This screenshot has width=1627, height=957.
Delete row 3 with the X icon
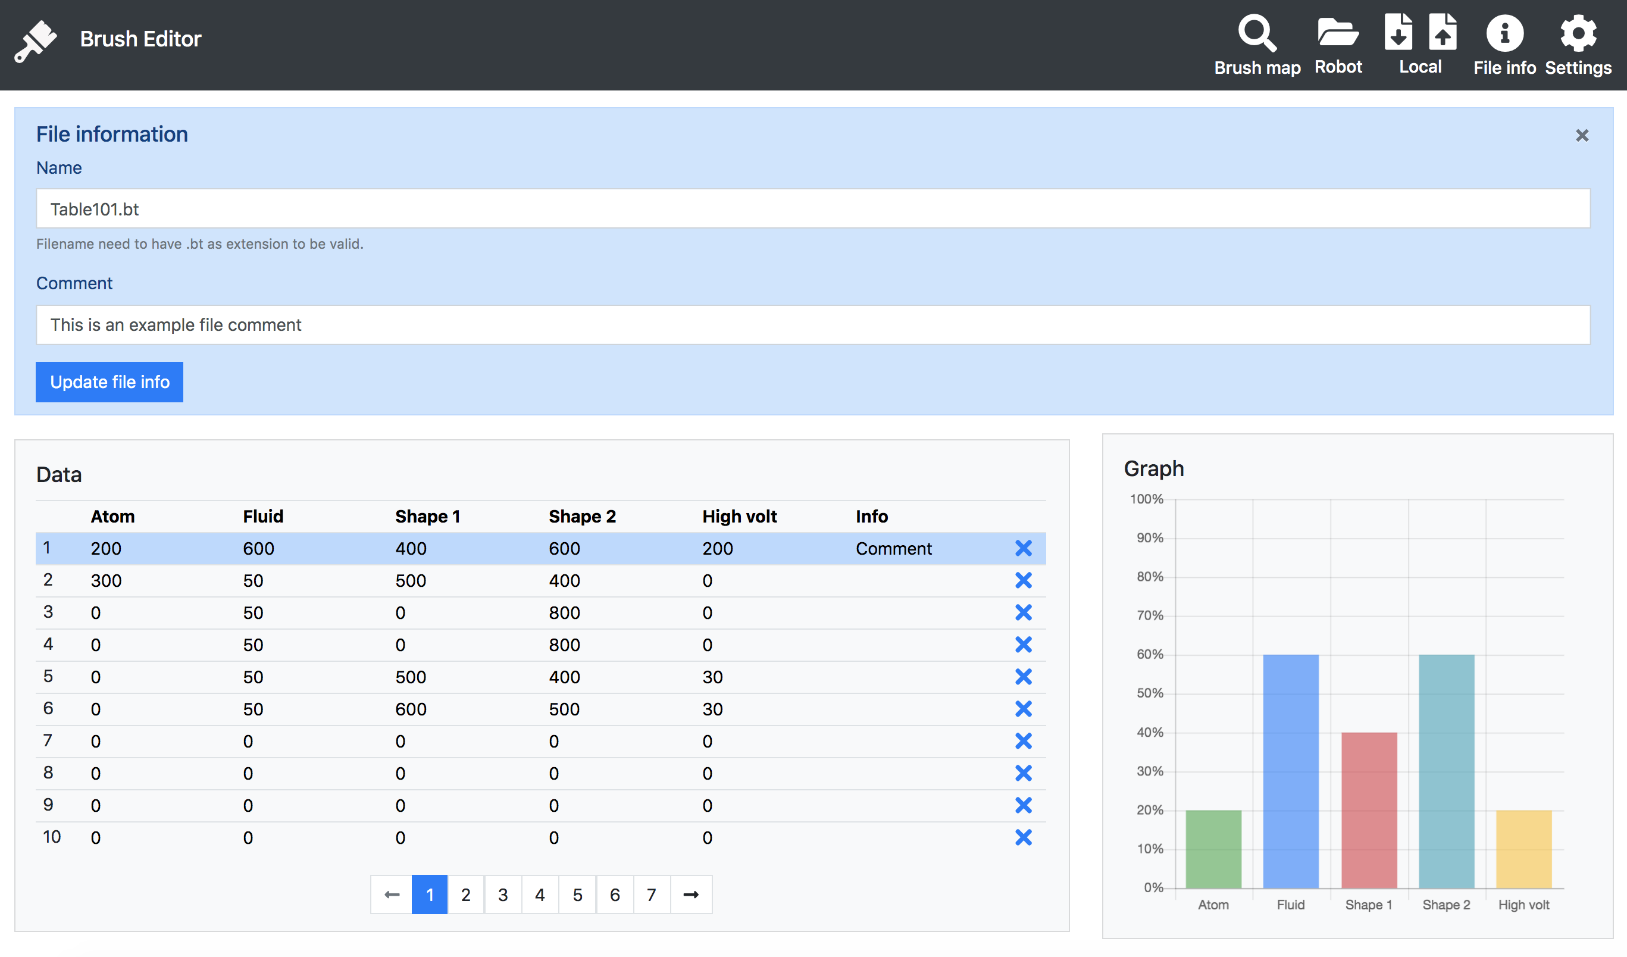click(1023, 612)
